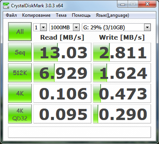The width and height of the screenshot is (159, 144).
Task: Minimize the CrystalDiskMark window
Action: pyautogui.click(x=123, y=4)
